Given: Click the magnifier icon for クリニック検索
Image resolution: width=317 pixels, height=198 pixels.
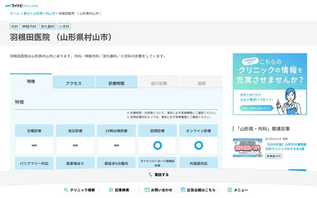Looking at the screenshot, I should click(x=66, y=190).
